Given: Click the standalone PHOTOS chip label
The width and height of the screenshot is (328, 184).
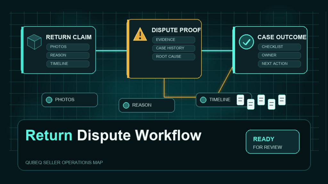Looking at the screenshot, I should (65, 100).
